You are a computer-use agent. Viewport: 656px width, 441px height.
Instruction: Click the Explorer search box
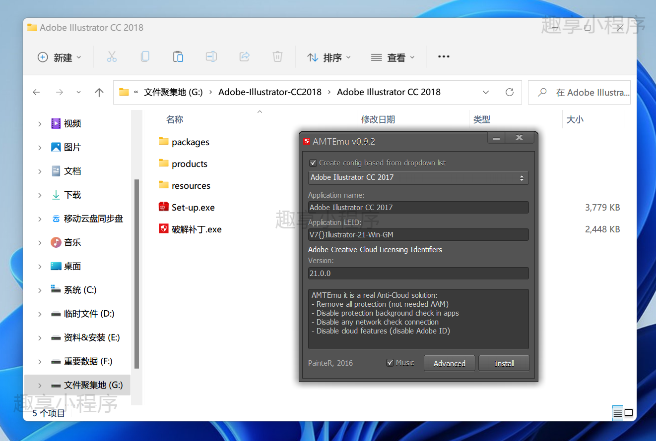[x=579, y=92]
